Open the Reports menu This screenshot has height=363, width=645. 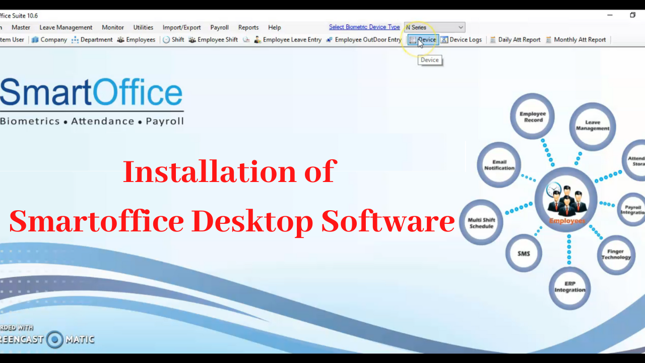click(x=248, y=27)
